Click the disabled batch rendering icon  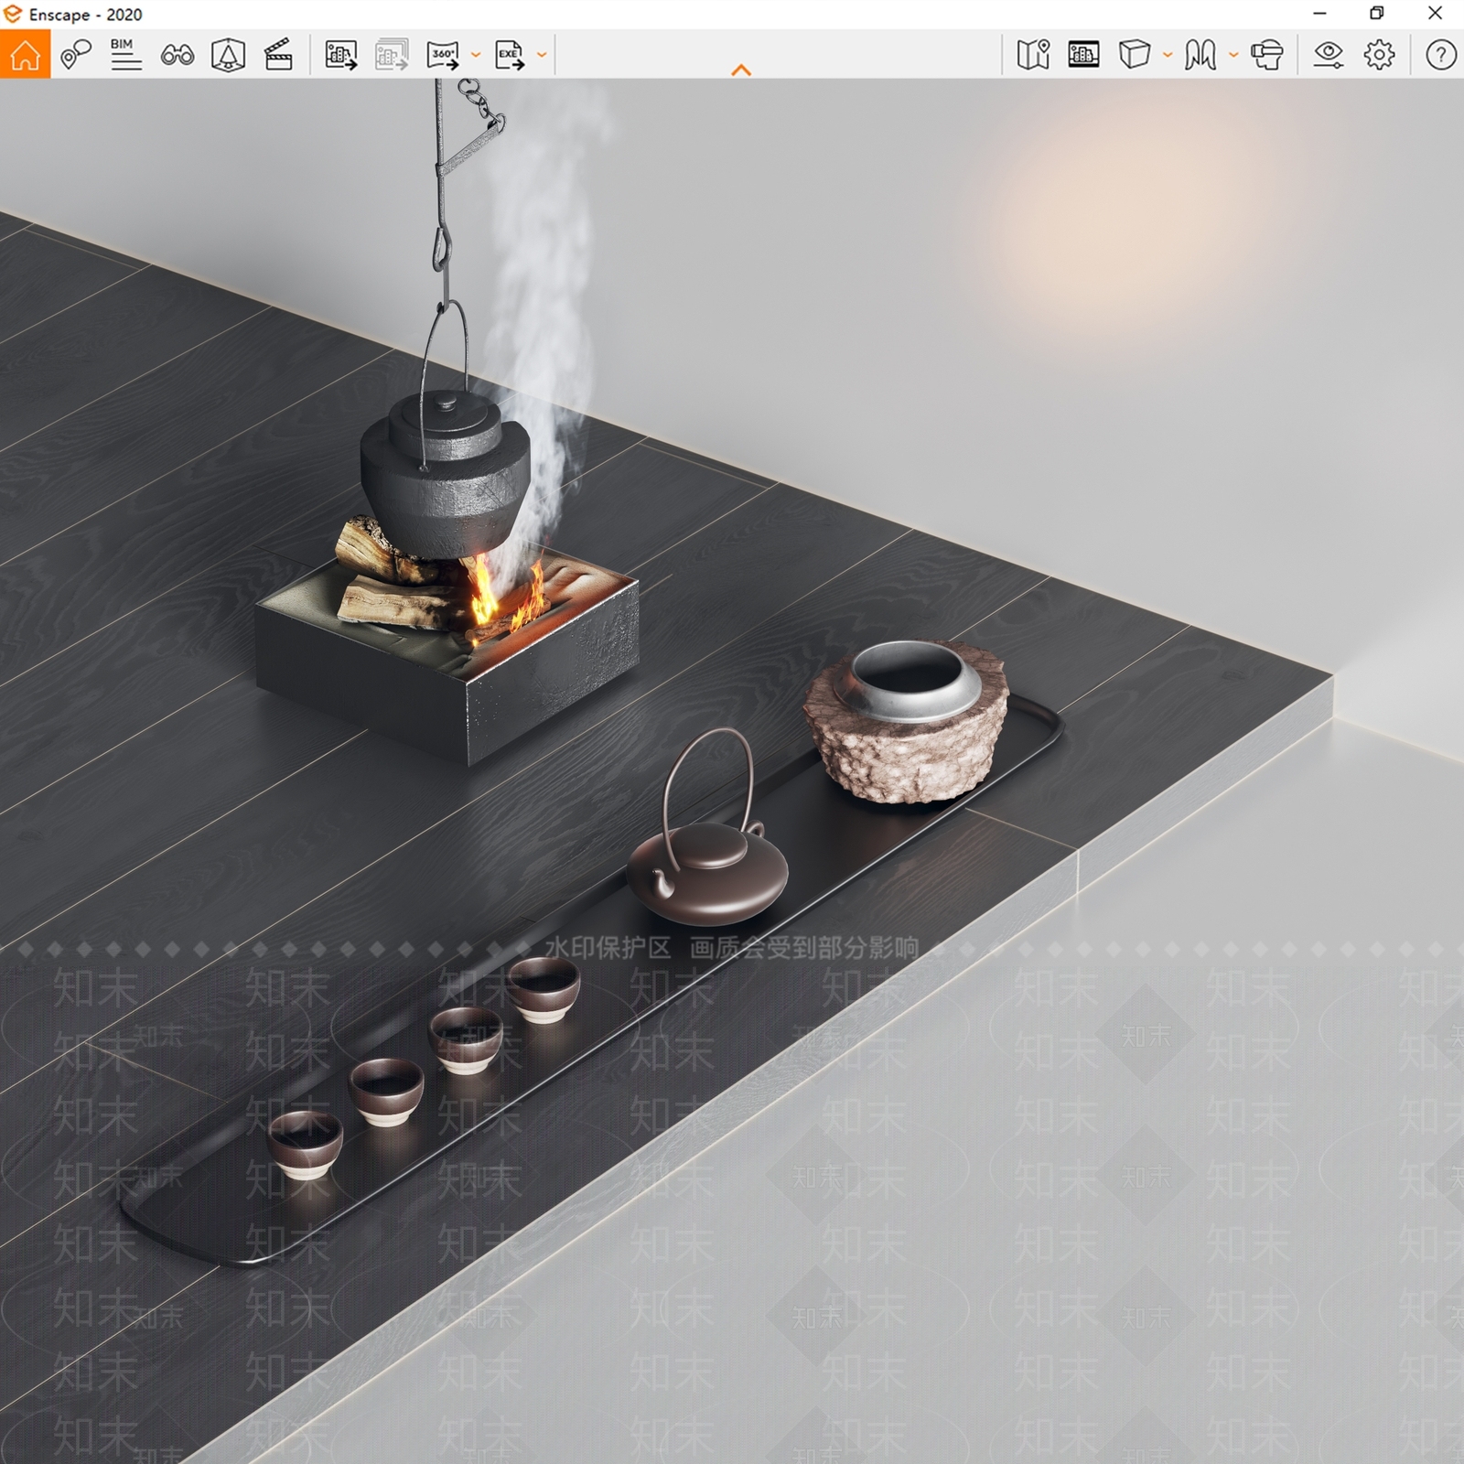point(391,55)
